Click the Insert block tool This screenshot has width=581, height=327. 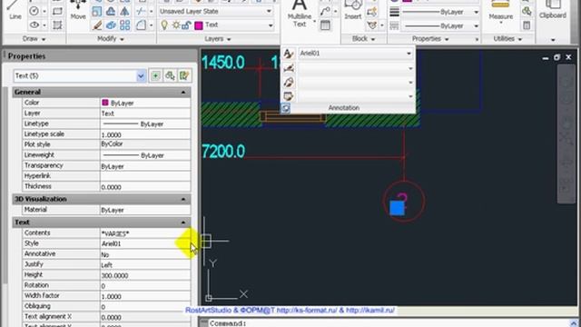[353, 10]
